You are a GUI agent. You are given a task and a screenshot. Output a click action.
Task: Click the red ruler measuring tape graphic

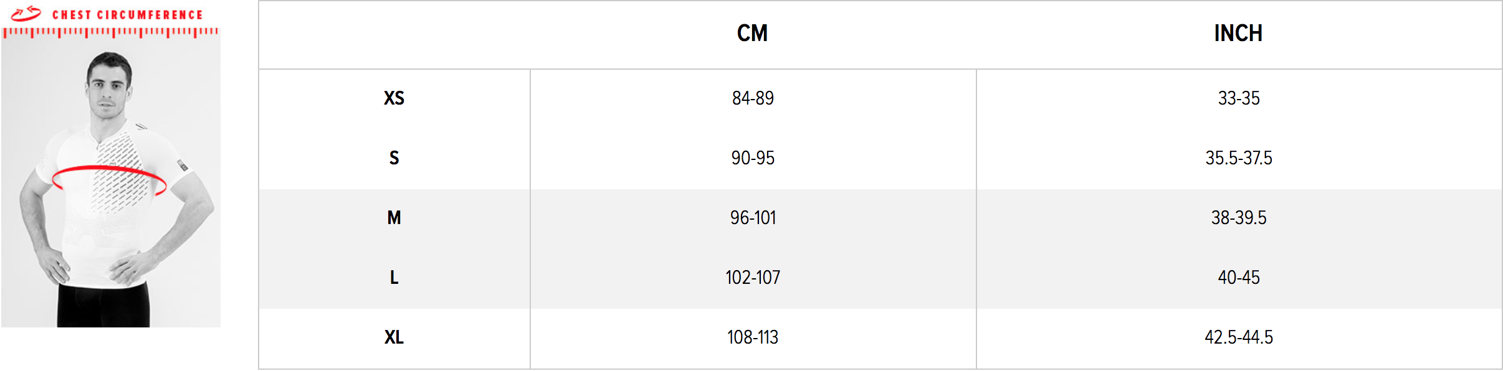click(x=110, y=32)
